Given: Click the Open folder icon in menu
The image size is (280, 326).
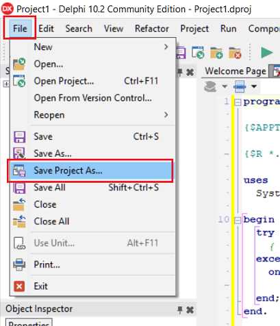Looking at the screenshot, I should [19, 64].
